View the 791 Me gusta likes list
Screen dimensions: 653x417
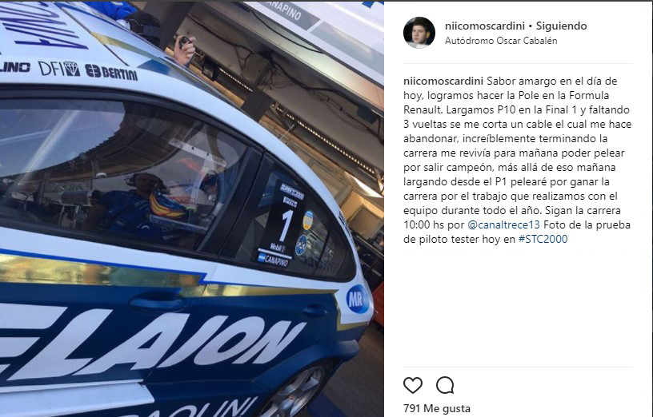click(x=437, y=408)
